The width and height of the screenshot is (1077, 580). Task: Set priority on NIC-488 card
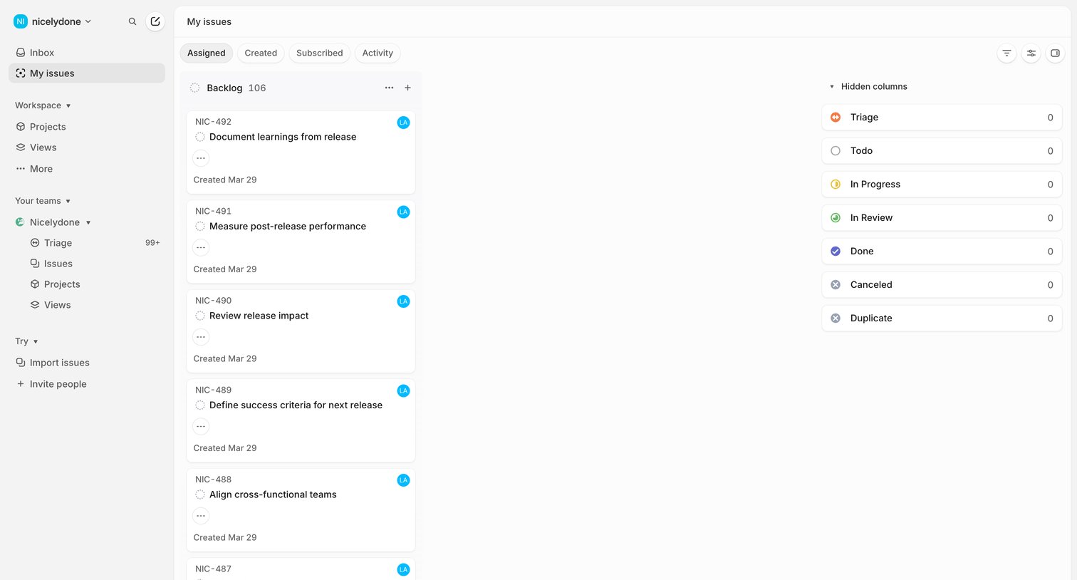coord(201,516)
